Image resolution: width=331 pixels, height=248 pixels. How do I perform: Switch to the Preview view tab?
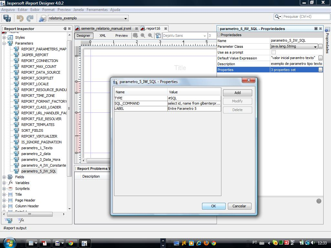[x=122, y=36]
